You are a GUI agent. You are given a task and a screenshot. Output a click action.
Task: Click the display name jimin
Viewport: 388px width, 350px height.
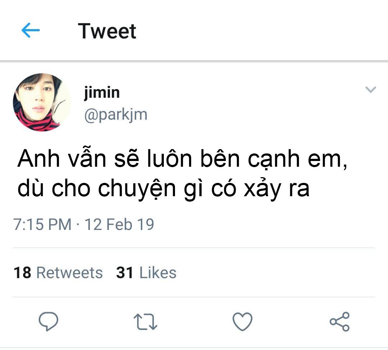(x=102, y=93)
